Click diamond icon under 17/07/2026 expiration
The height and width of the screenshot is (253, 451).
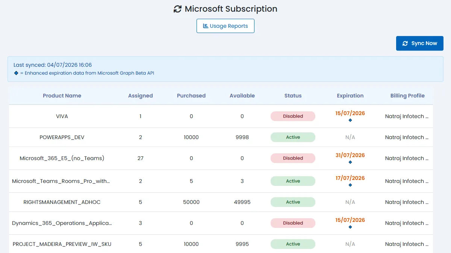click(350, 185)
